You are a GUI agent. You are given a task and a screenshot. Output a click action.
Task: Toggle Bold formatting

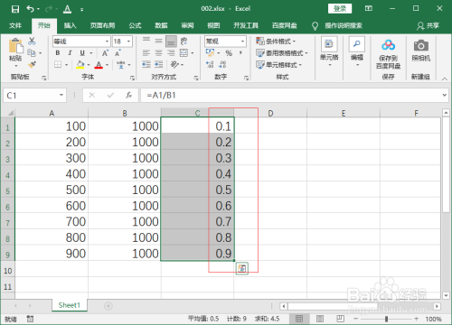pos(58,53)
